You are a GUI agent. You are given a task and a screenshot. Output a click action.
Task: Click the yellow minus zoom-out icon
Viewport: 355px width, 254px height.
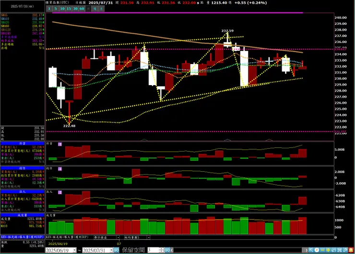322,250
